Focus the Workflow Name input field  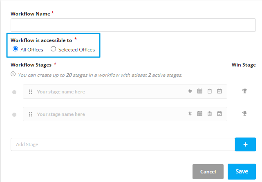[133, 25]
